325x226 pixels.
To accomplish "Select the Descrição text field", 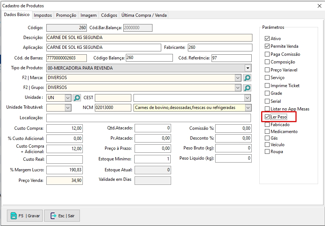I will click(149, 38).
